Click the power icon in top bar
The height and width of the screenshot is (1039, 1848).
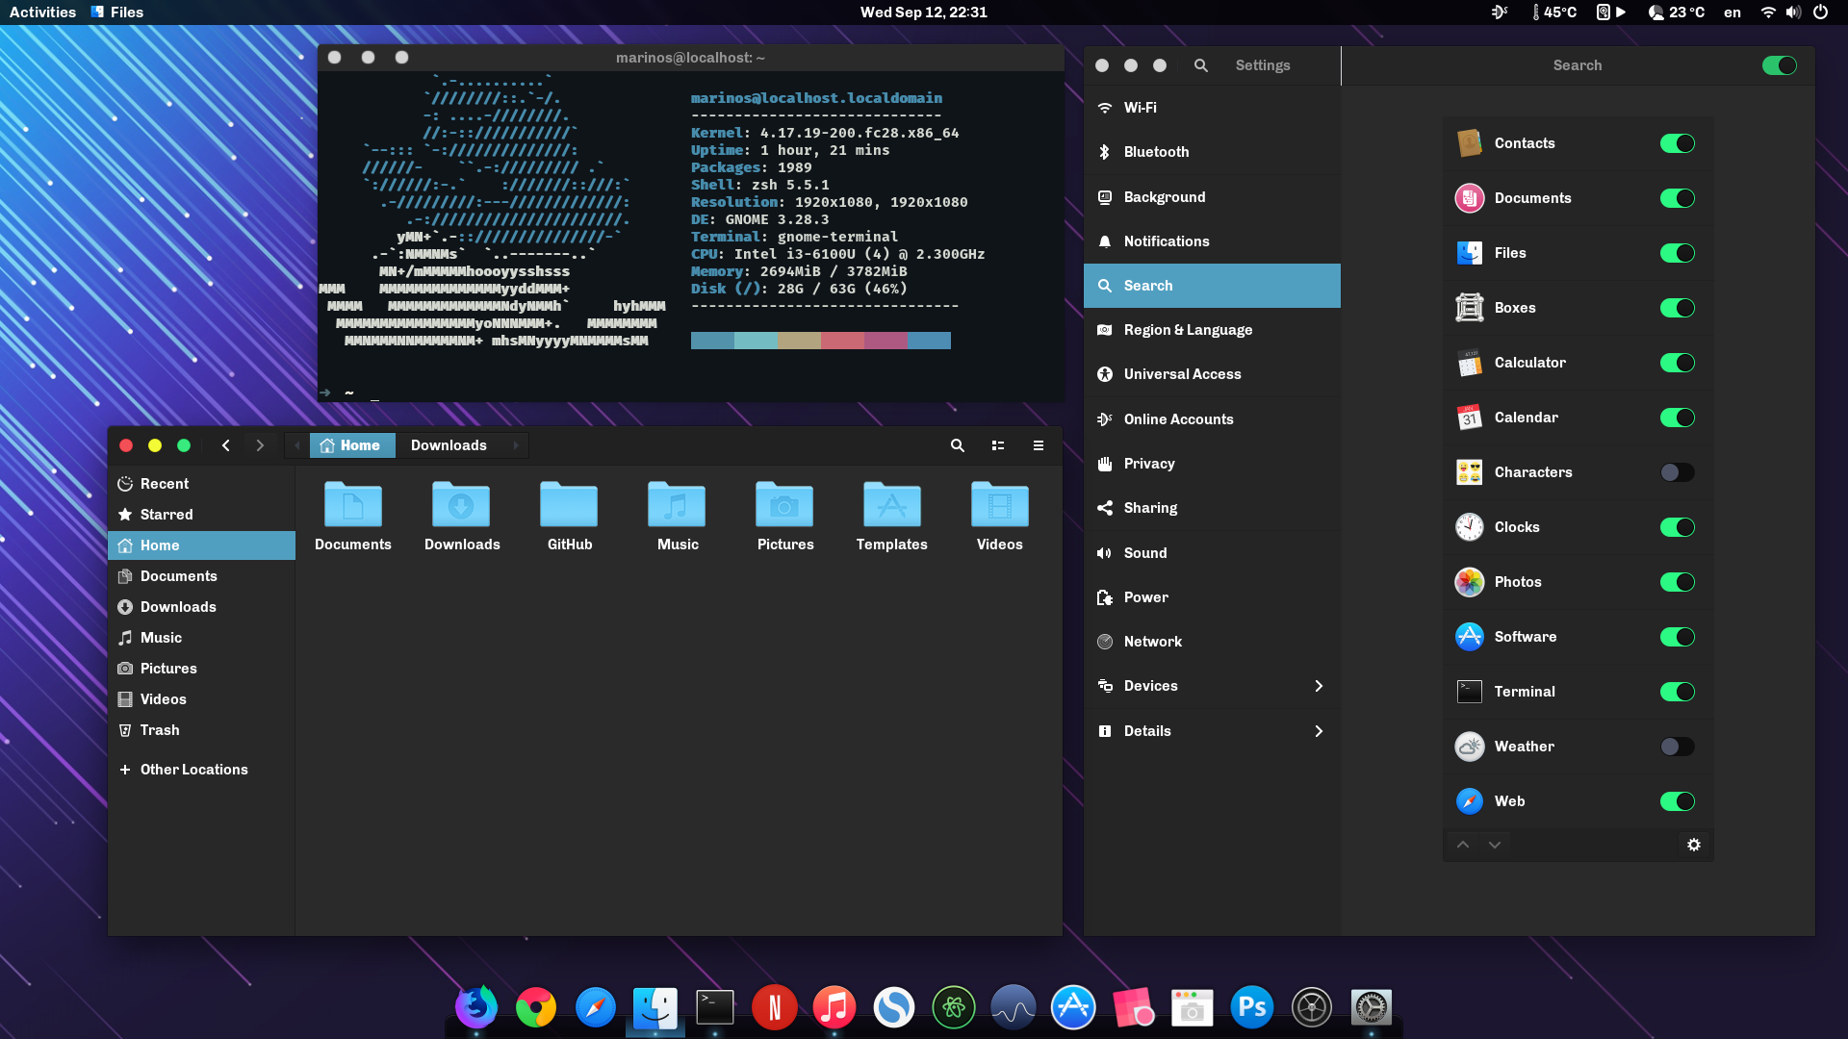coord(1820,13)
